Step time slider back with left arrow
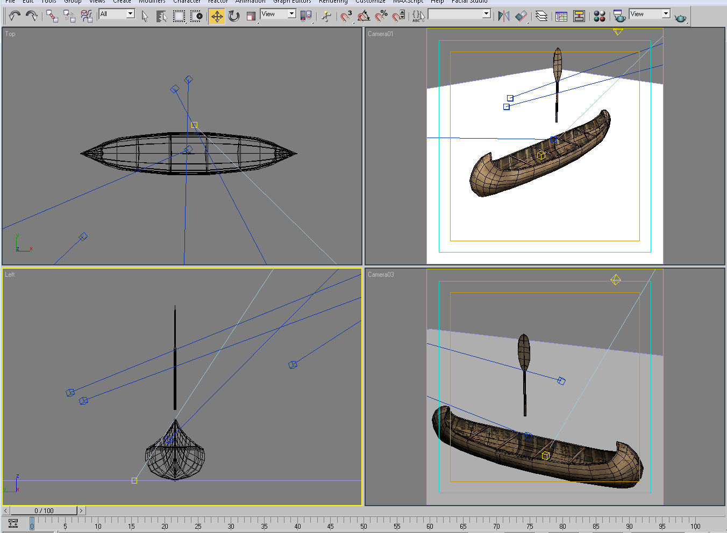727x533 pixels. coord(6,510)
